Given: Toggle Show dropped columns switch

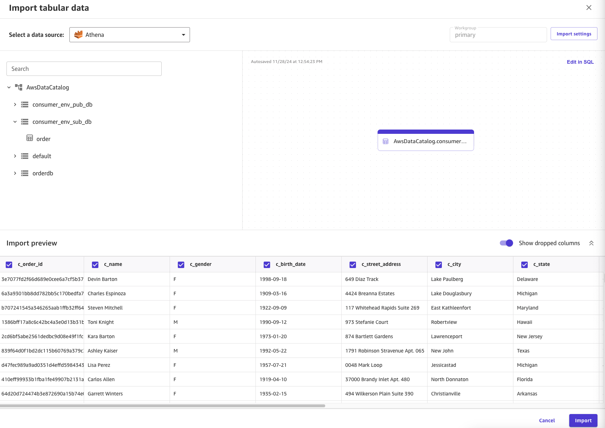Looking at the screenshot, I should [506, 243].
